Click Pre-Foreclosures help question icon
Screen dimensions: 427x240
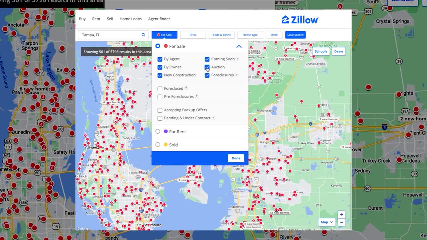(196, 96)
